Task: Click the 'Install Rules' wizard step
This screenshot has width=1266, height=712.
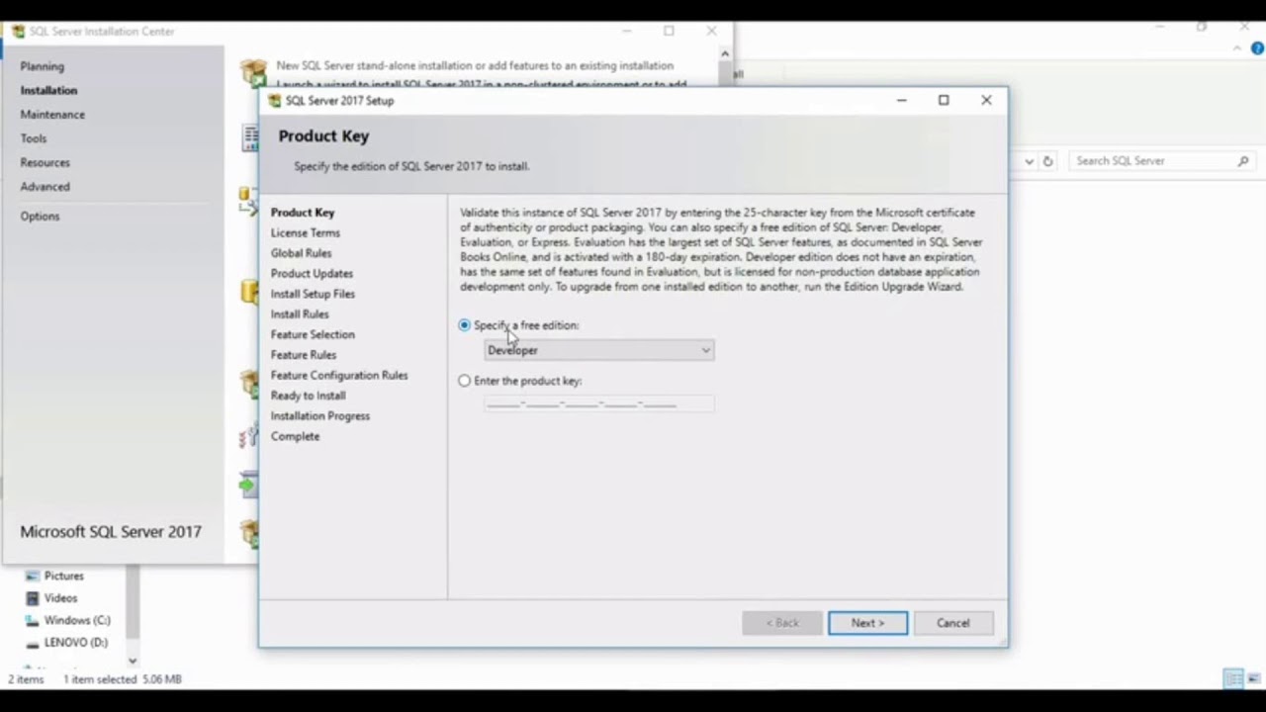Action: tap(300, 314)
